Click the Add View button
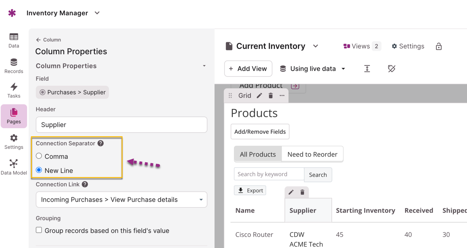The height and width of the screenshot is (248, 467). tap(248, 69)
